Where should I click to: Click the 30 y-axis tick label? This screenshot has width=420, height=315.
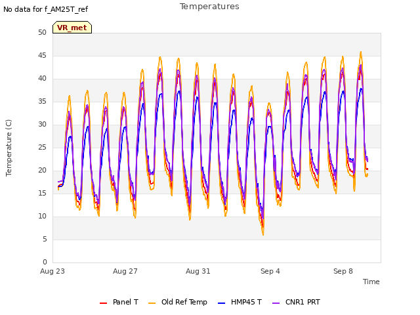tap(42, 125)
